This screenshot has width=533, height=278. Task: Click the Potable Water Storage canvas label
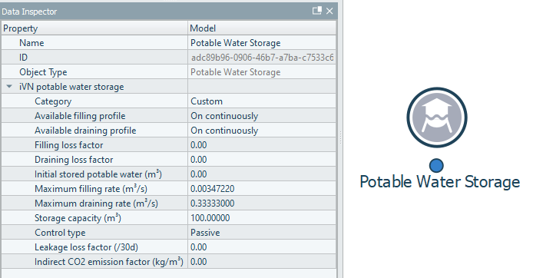(x=439, y=182)
